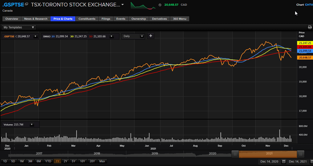Open the Constituents tab
The height and width of the screenshot is (166, 313).
tap(87, 19)
